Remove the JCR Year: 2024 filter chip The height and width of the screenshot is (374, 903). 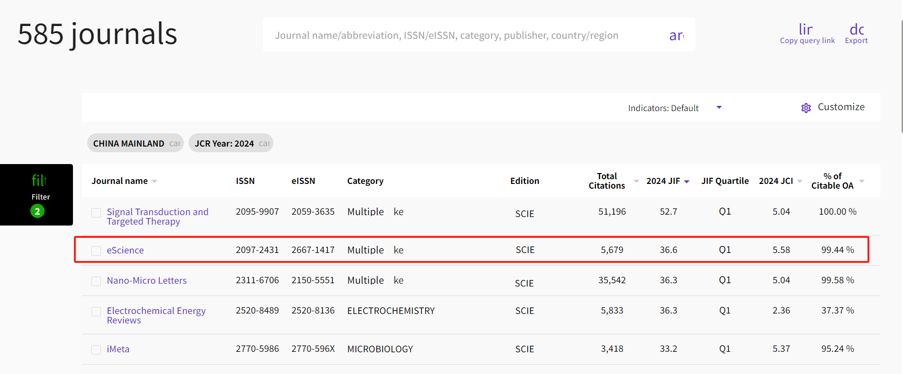tap(264, 143)
